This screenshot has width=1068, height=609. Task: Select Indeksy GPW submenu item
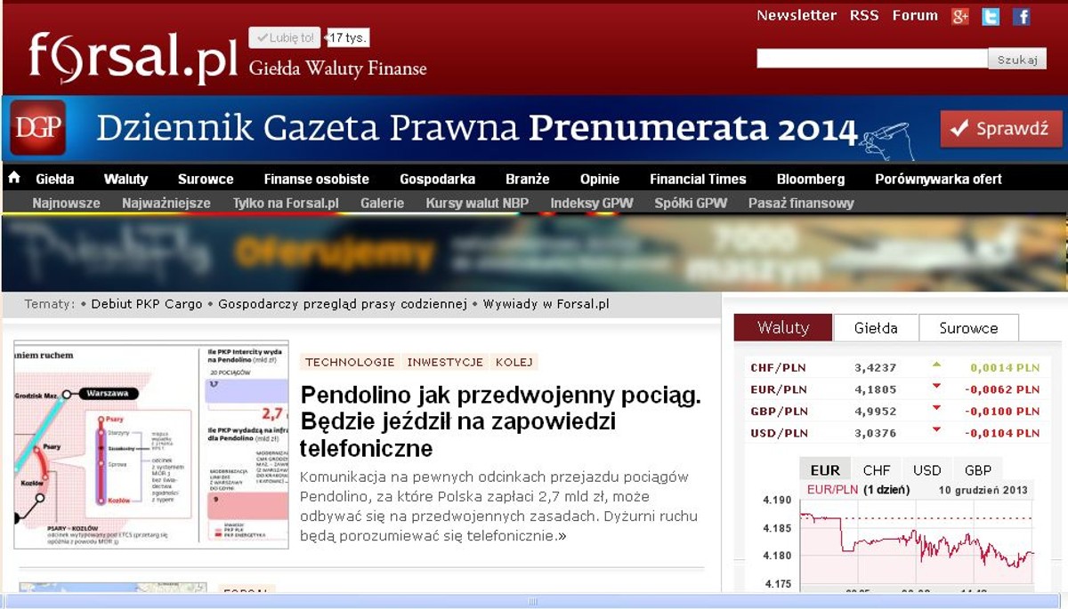click(x=592, y=203)
